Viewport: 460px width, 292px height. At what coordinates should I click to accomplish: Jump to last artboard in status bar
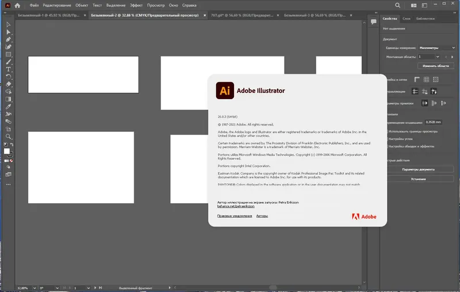(x=101, y=288)
